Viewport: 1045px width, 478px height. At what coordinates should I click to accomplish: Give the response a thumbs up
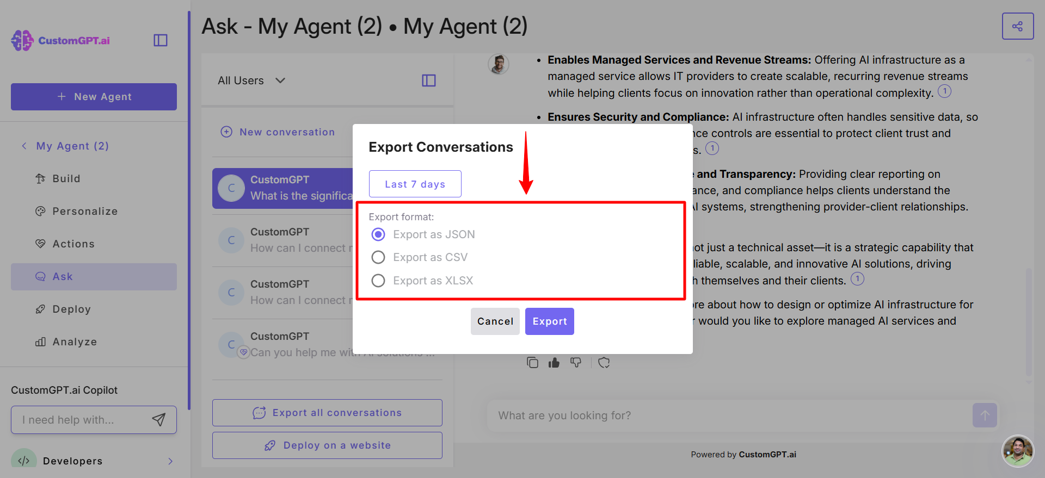554,362
